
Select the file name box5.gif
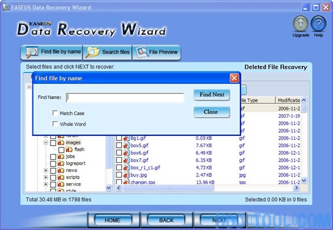coord(139,146)
